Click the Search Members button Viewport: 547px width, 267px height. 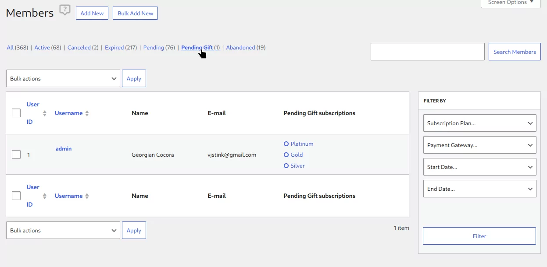[515, 52]
